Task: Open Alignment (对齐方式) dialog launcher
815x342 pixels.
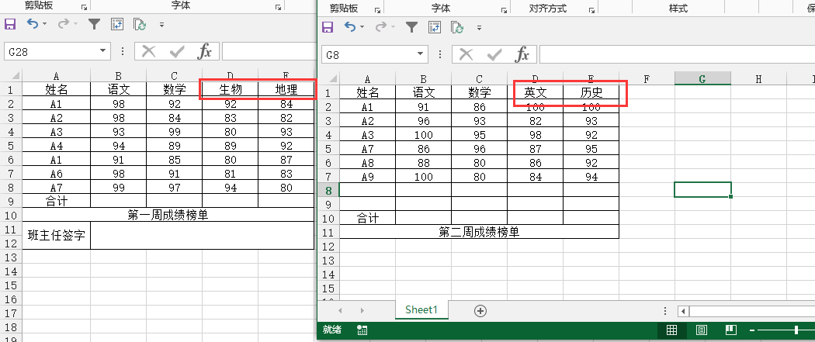Action: pos(591,9)
